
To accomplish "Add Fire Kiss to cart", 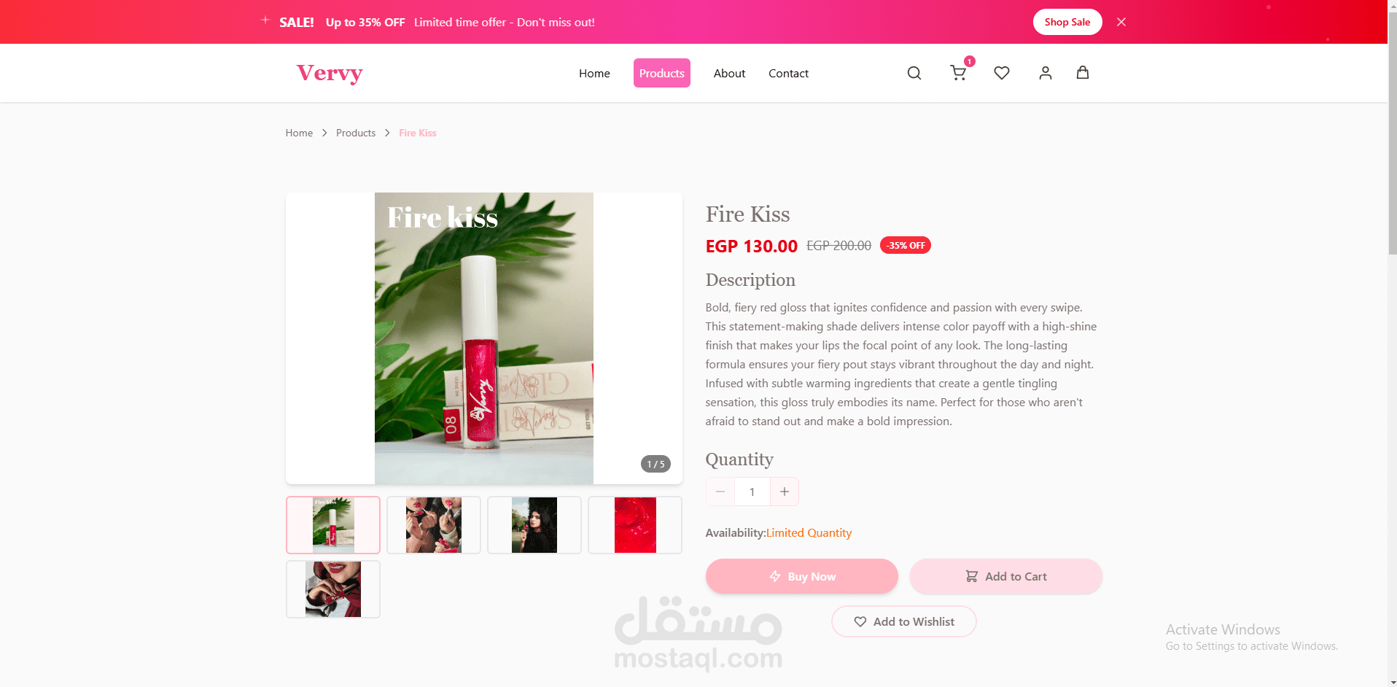I will (1006, 576).
